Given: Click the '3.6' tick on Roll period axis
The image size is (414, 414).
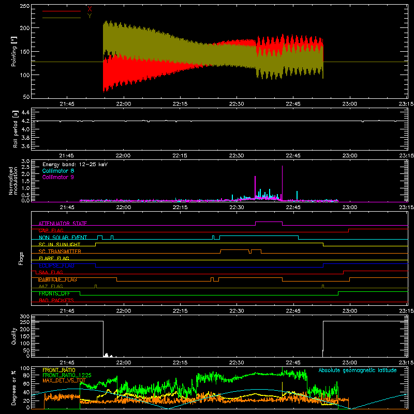Looking at the screenshot, I should 25,146.
